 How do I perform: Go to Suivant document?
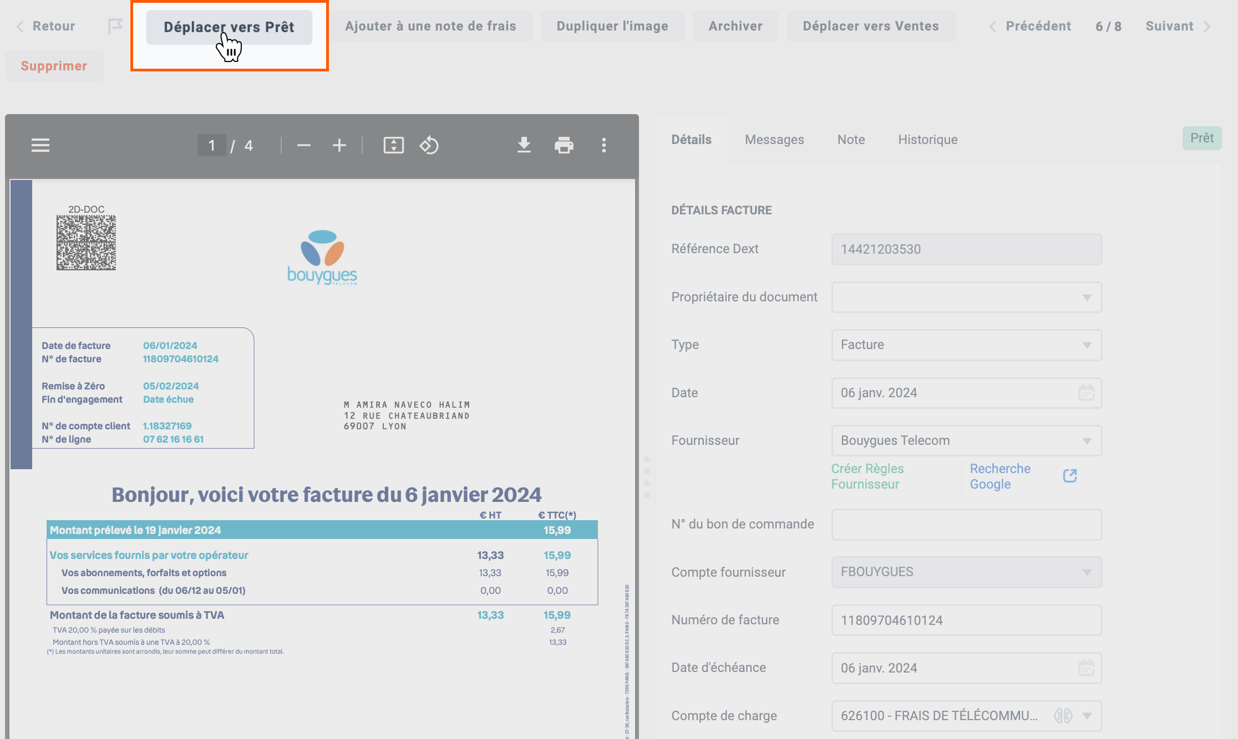pyautogui.click(x=1177, y=26)
